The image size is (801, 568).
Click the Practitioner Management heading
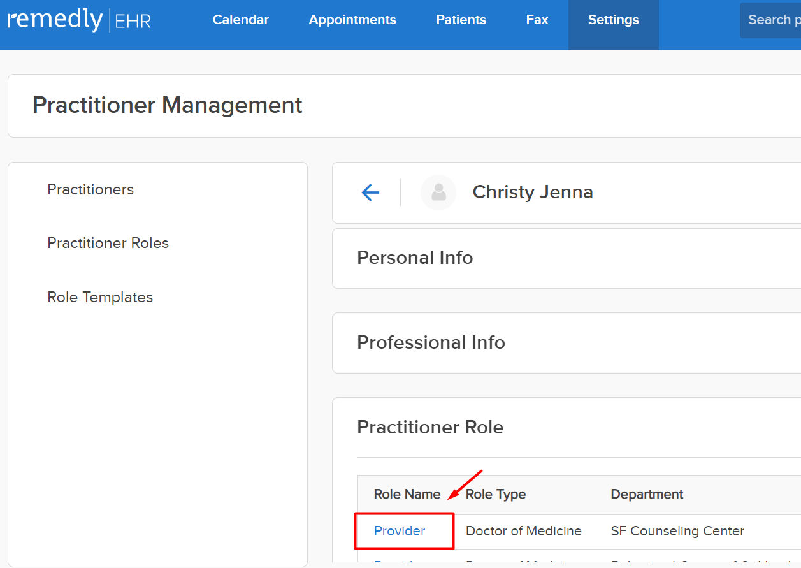168,105
